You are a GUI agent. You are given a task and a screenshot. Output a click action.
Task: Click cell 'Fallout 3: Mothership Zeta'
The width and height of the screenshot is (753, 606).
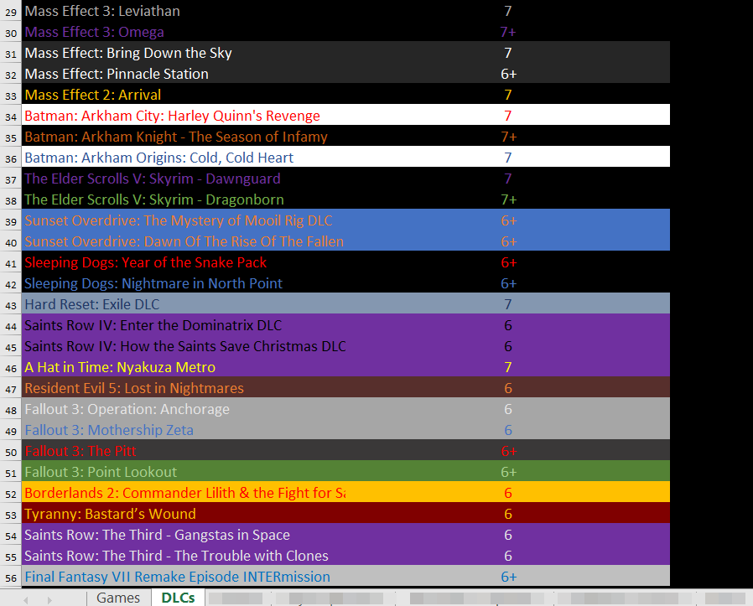coord(184,430)
